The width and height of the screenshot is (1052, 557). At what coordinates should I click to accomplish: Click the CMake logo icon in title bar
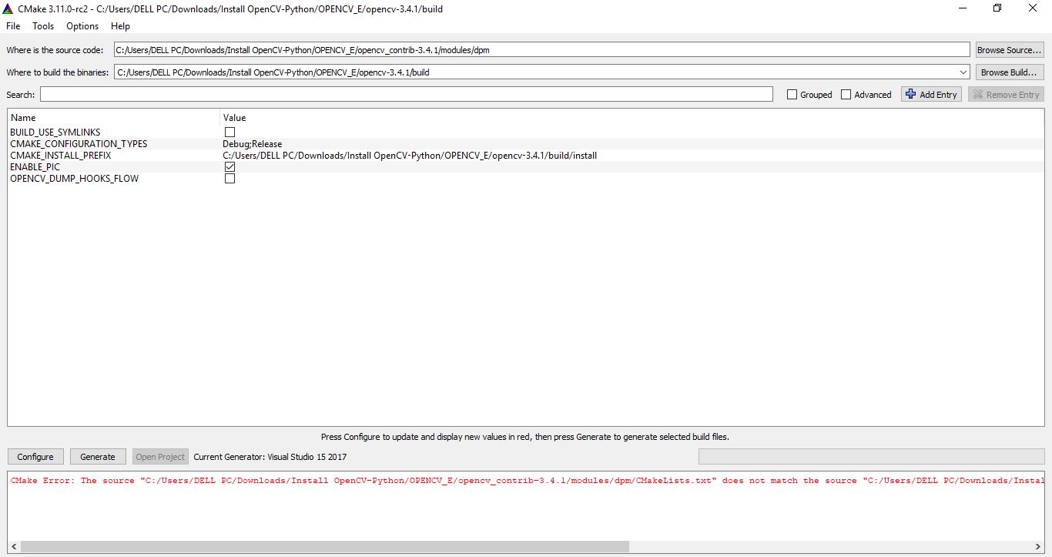pos(8,8)
